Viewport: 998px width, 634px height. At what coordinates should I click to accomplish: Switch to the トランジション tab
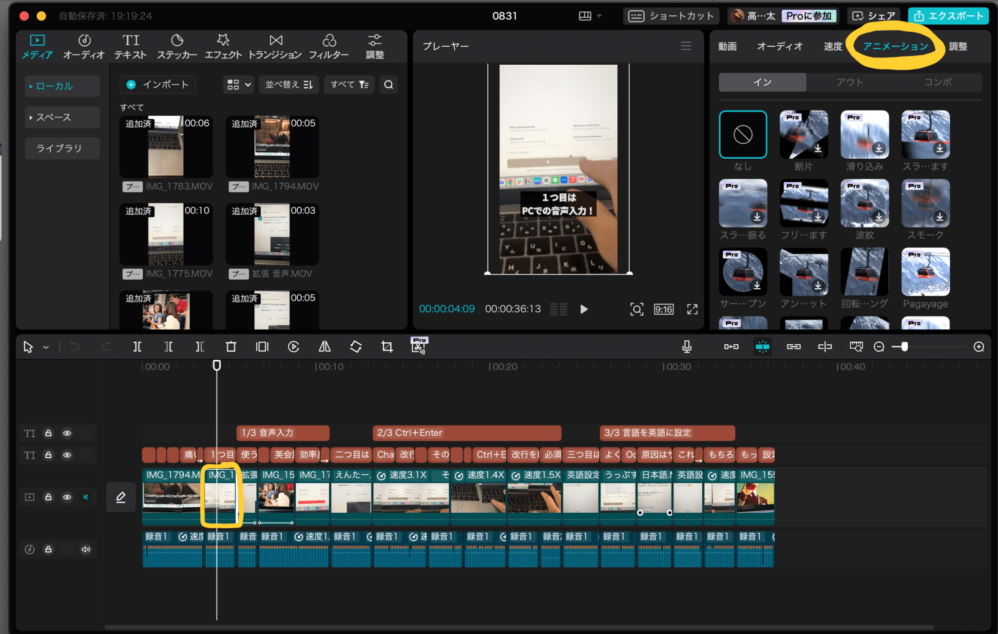[275, 47]
